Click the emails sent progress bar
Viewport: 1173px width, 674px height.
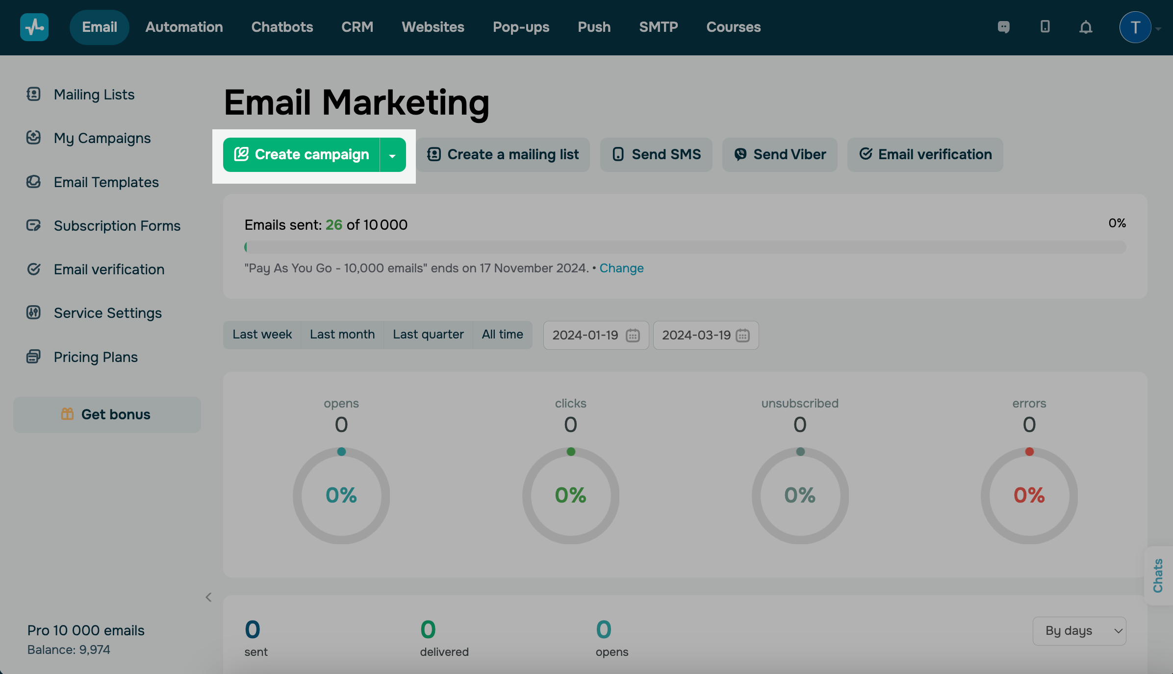[685, 247]
